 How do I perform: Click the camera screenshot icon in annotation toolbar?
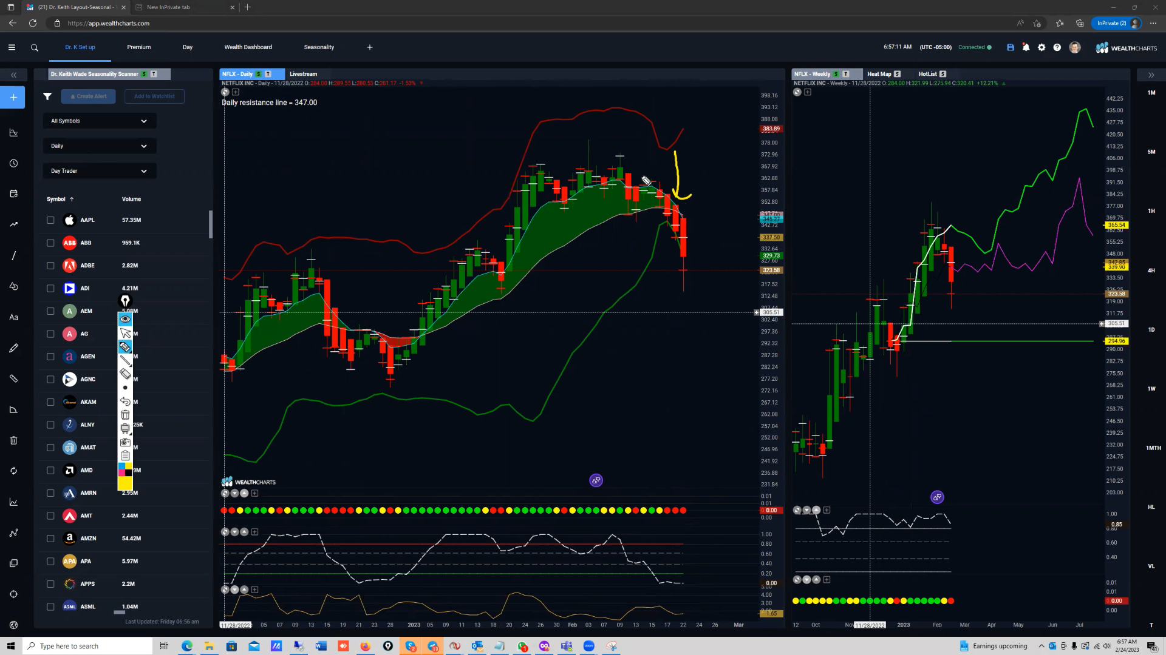pos(125,442)
